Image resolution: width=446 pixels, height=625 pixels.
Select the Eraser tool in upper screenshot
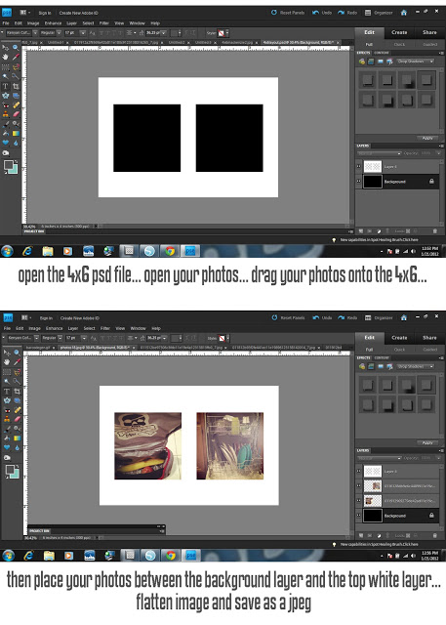(16, 114)
